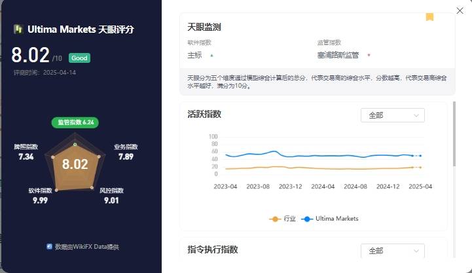
Task: Click the 指令执行指数 section title
Action: pyautogui.click(x=213, y=249)
